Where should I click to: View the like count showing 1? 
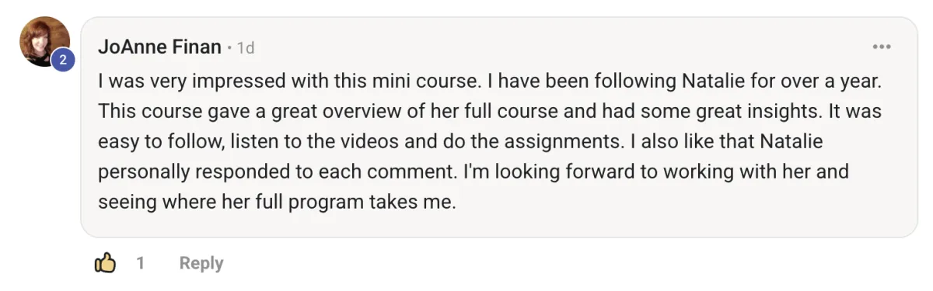[x=141, y=264]
